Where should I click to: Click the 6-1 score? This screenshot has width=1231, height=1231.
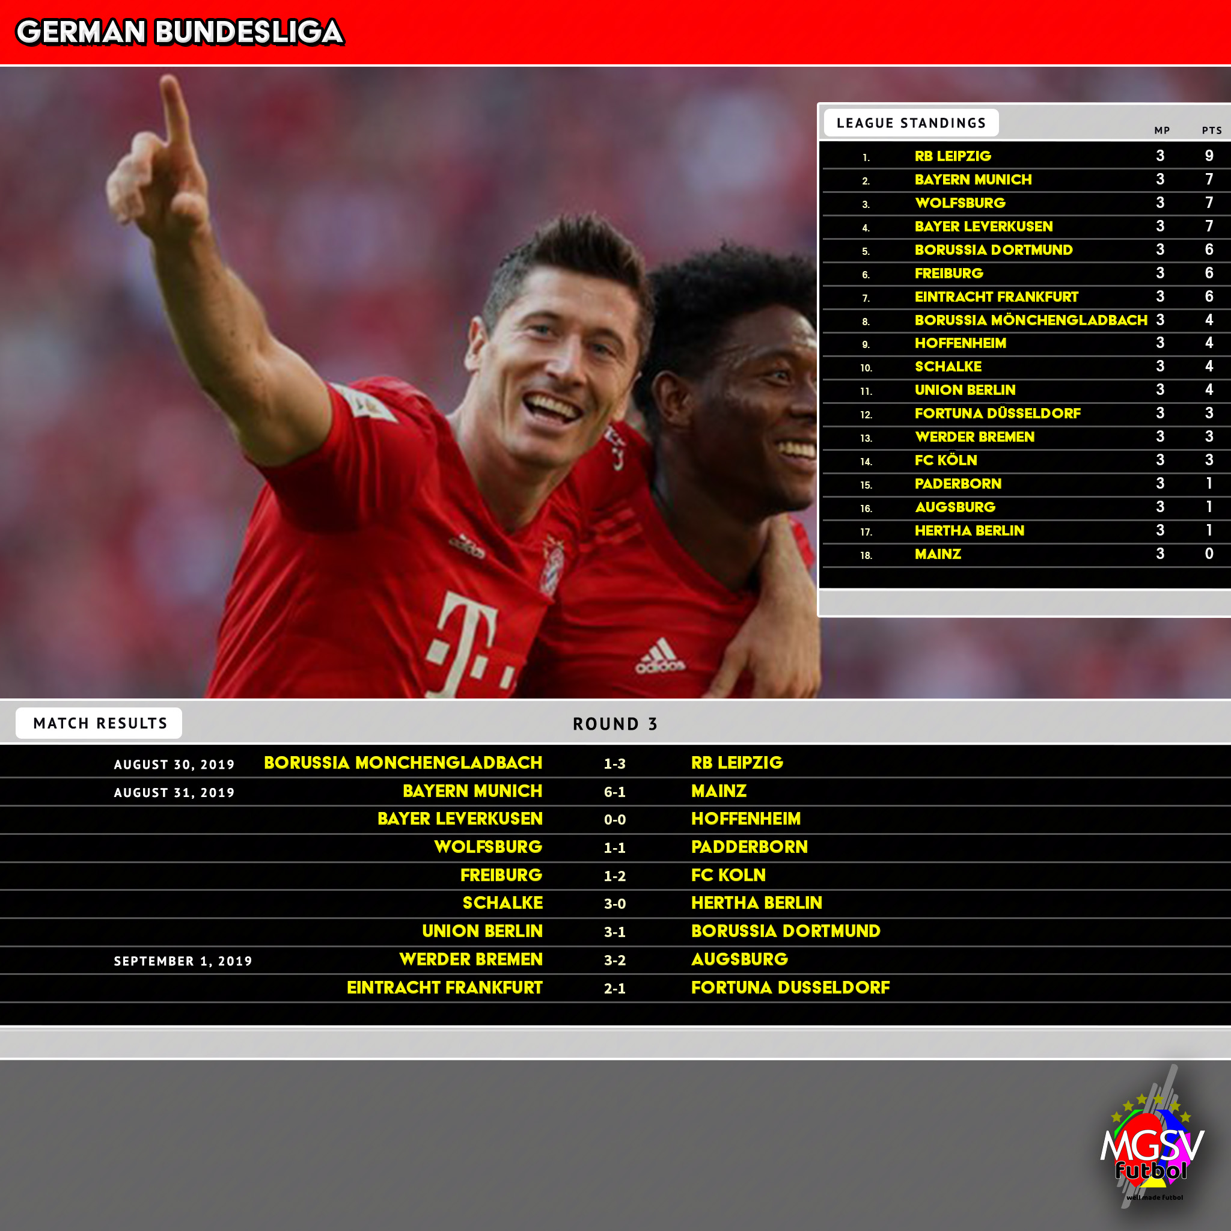pyautogui.click(x=615, y=792)
